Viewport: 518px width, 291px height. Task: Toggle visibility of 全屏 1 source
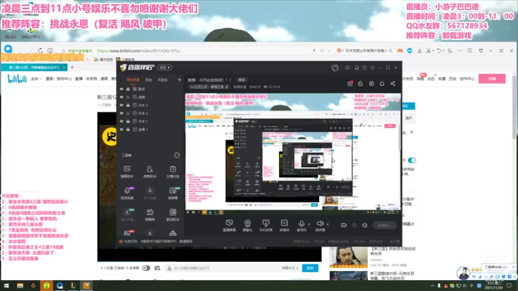122,129
